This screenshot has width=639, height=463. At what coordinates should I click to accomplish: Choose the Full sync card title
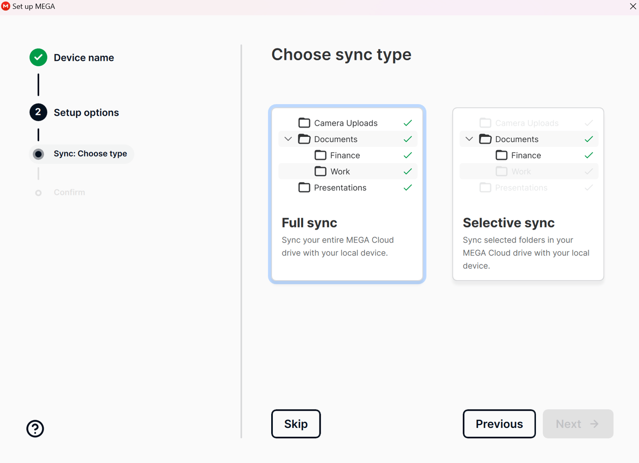click(x=310, y=223)
